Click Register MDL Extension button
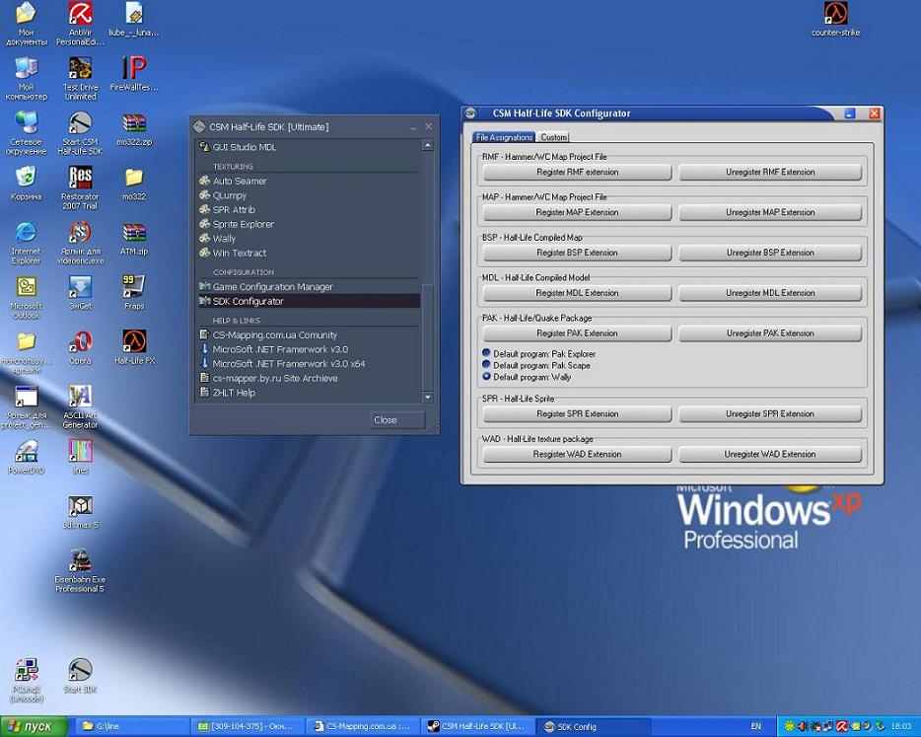The image size is (921, 737). pyautogui.click(x=577, y=293)
